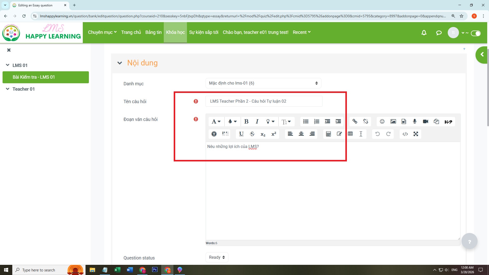Viewport: 489px width, 275px height.
Task: Open the font color picker dropdown
Action: point(232,121)
